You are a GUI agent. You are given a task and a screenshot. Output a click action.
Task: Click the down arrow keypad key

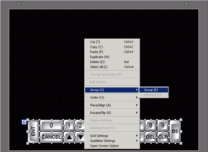click(80, 137)
